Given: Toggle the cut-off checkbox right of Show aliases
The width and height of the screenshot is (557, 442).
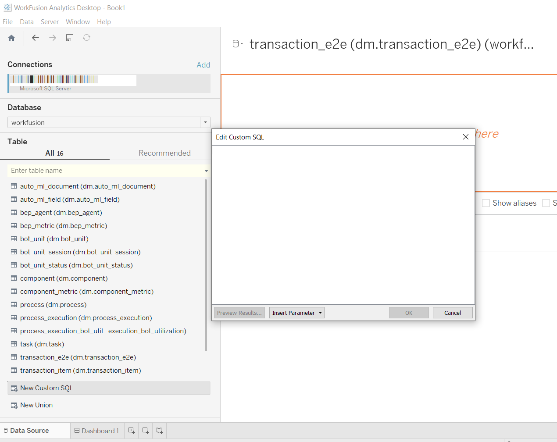Looking at the screenshot, I should click(x=546, y=203).
